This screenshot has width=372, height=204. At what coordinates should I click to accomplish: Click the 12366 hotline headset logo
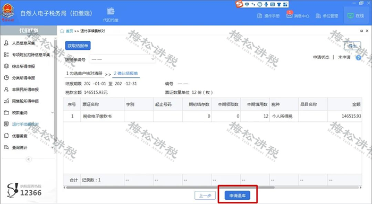click(13, 190)
